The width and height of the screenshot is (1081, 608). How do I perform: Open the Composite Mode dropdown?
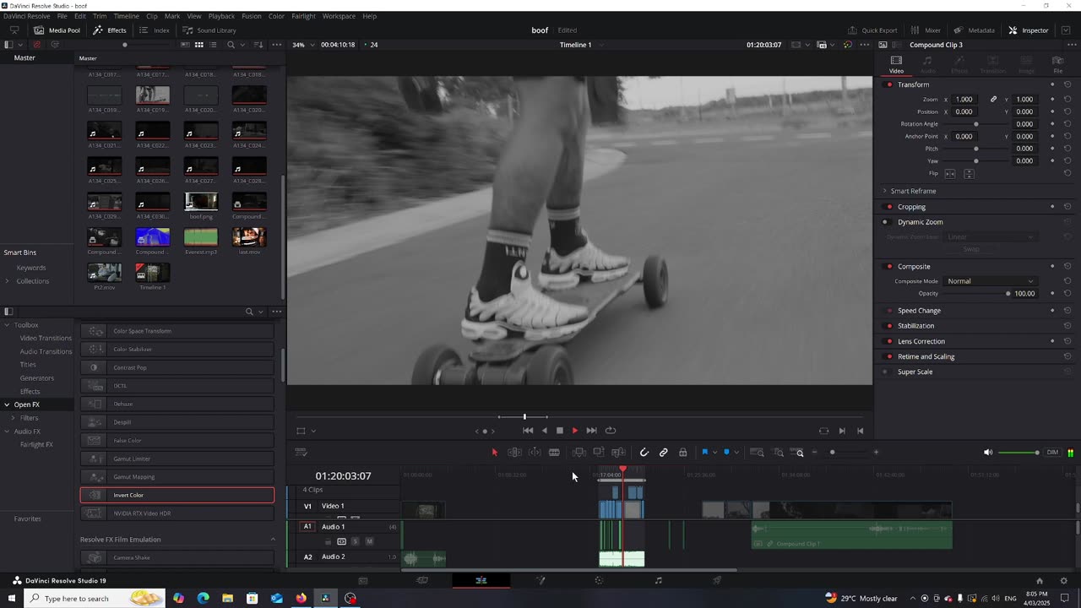coord(990,281)
